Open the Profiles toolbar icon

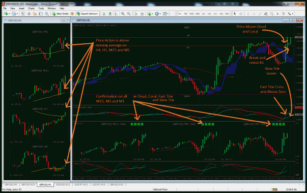click(x=14, y=14)
